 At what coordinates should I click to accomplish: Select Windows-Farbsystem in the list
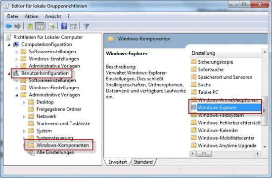(x=221, y=115)
